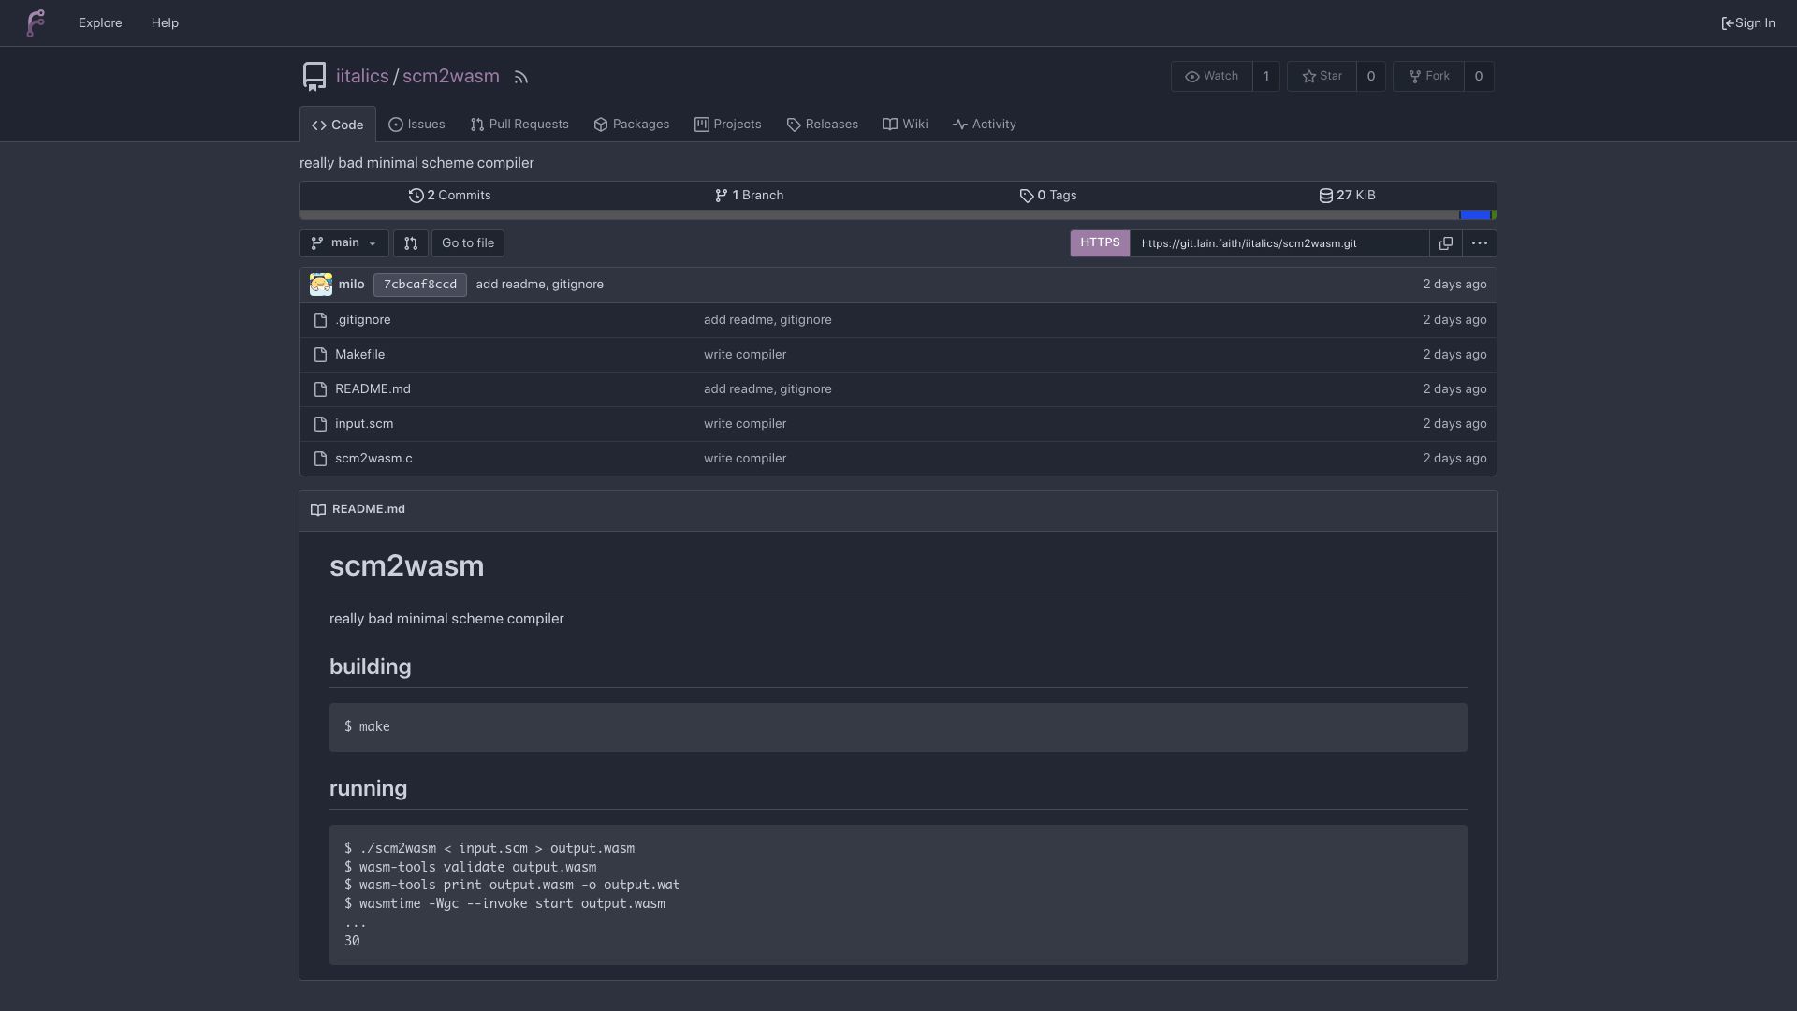The width and height of the screenshot is (1797, 1011).
Task: Open the iitalics owner profile link
Action: click(x=362, y=77)
